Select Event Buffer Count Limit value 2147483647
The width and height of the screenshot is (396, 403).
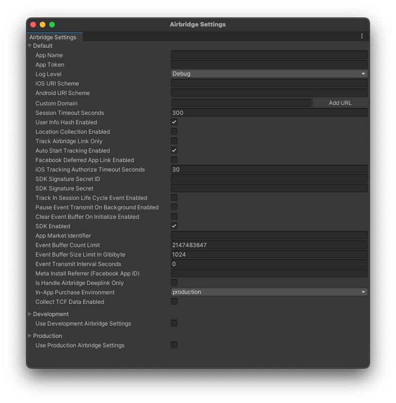point(269,245)
